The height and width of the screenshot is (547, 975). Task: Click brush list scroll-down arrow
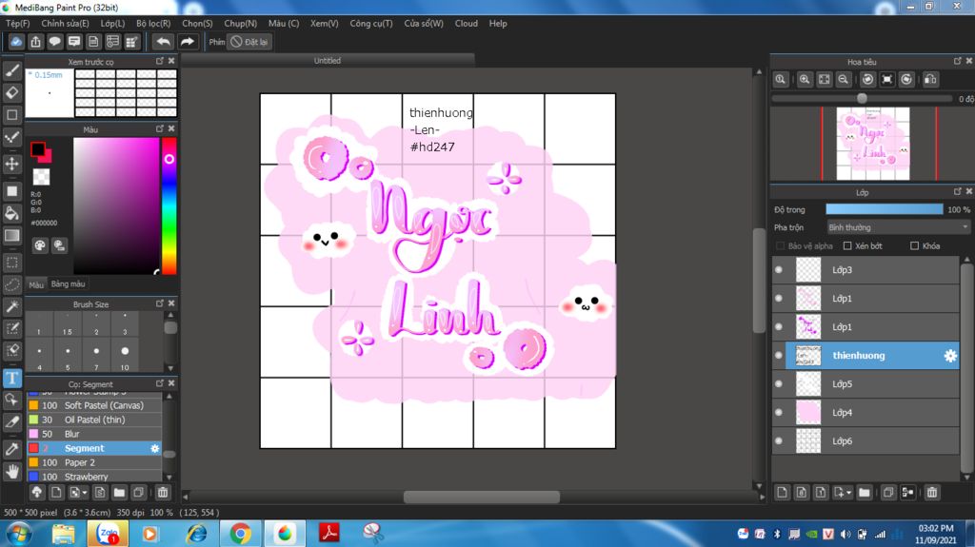[169, 478]
